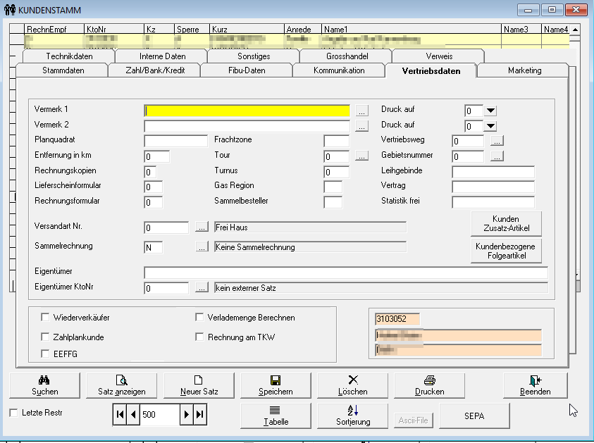Enable the Wiederverkäufer checkbox
The image size is (594, 443).
(46, 318)
